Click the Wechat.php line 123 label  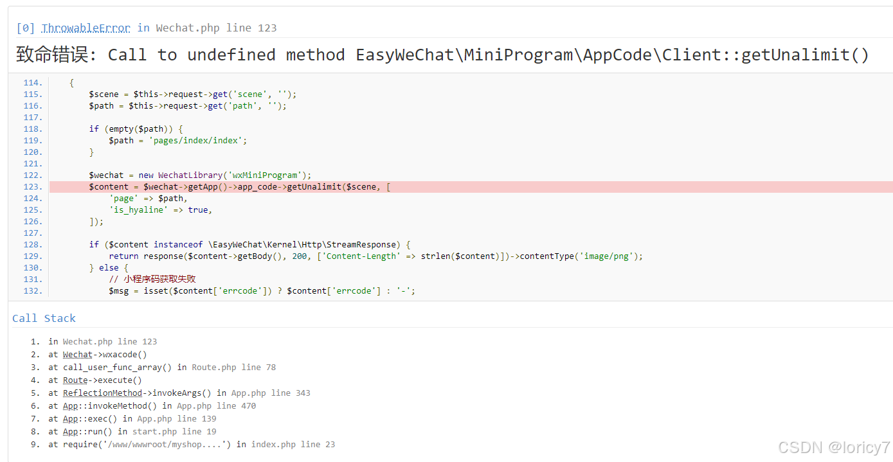[217, 28]
